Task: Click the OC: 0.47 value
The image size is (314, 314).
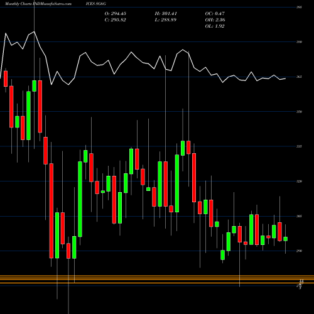Action: point(215,14)
